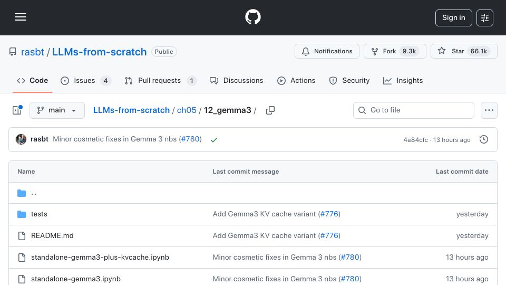Open the rasbt owner profile link
Screen dimensions: 506x285
33,52
